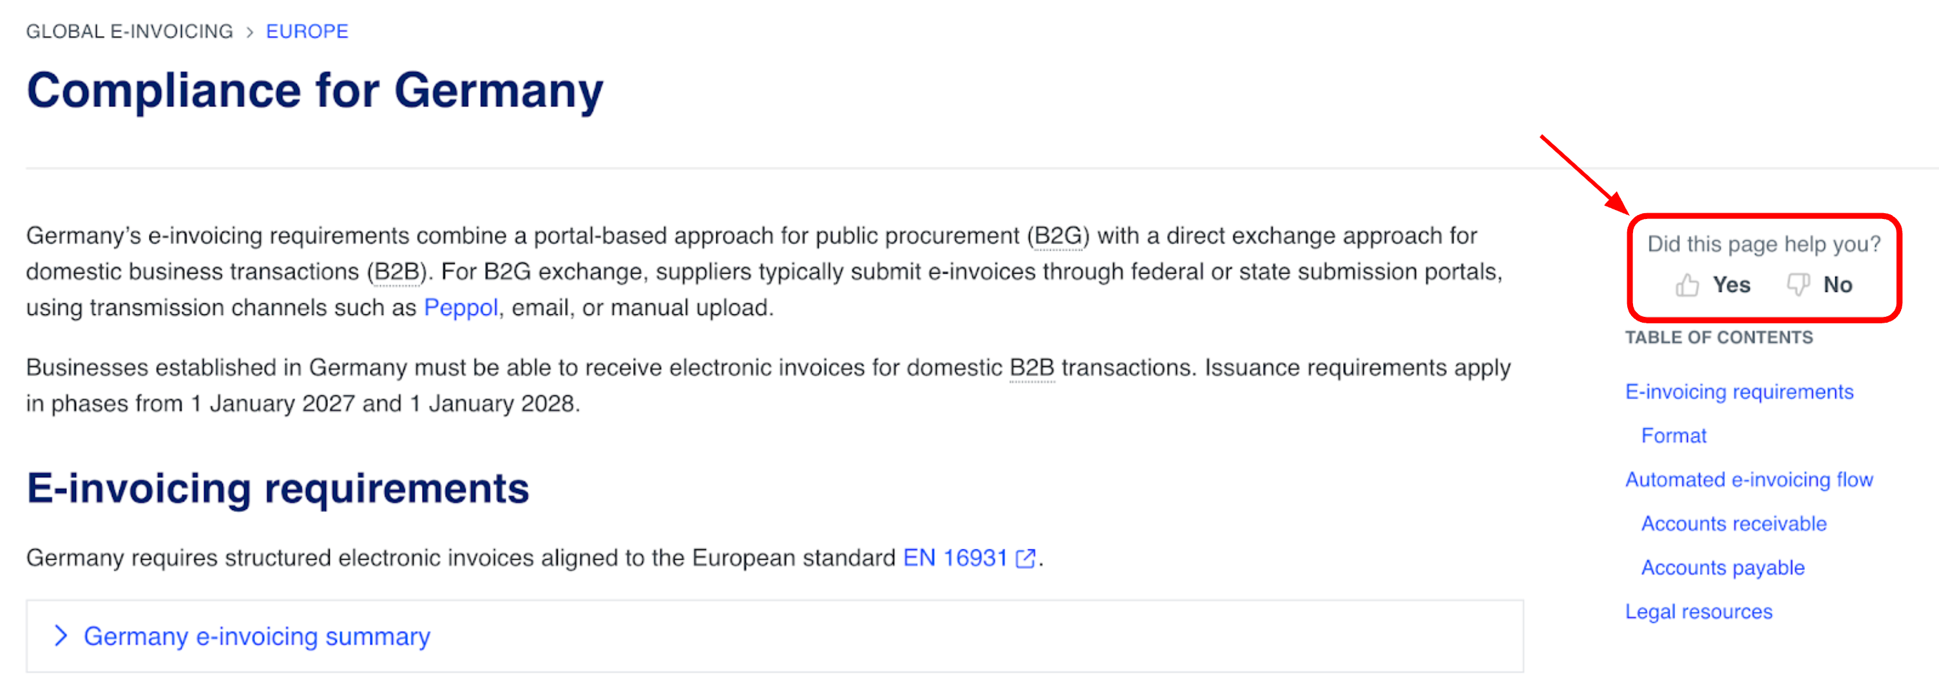Click No feedback text

[1837, 285]
